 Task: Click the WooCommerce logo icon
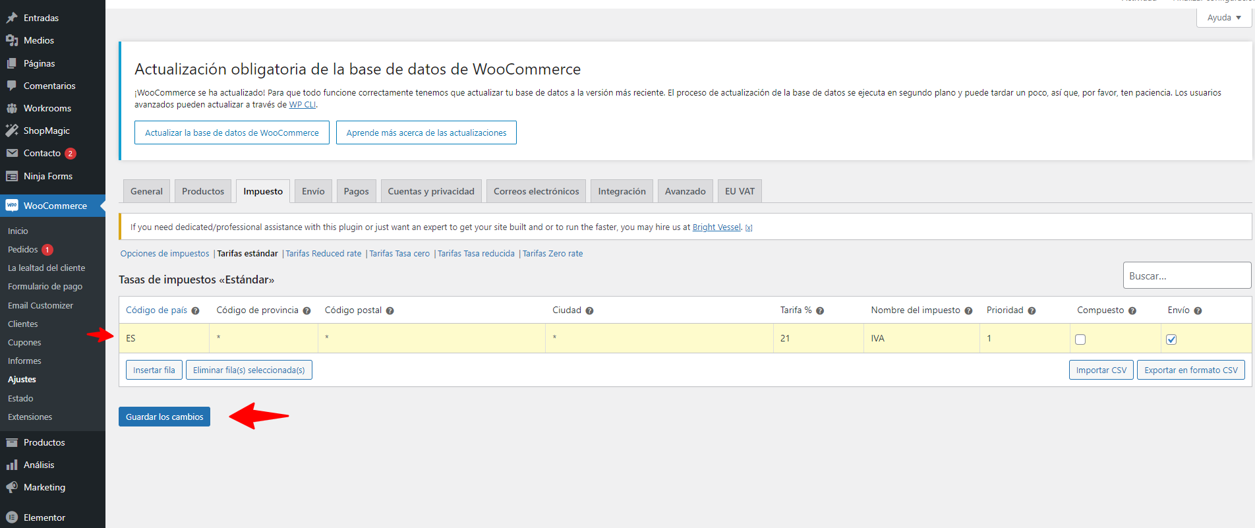(12, 206)
